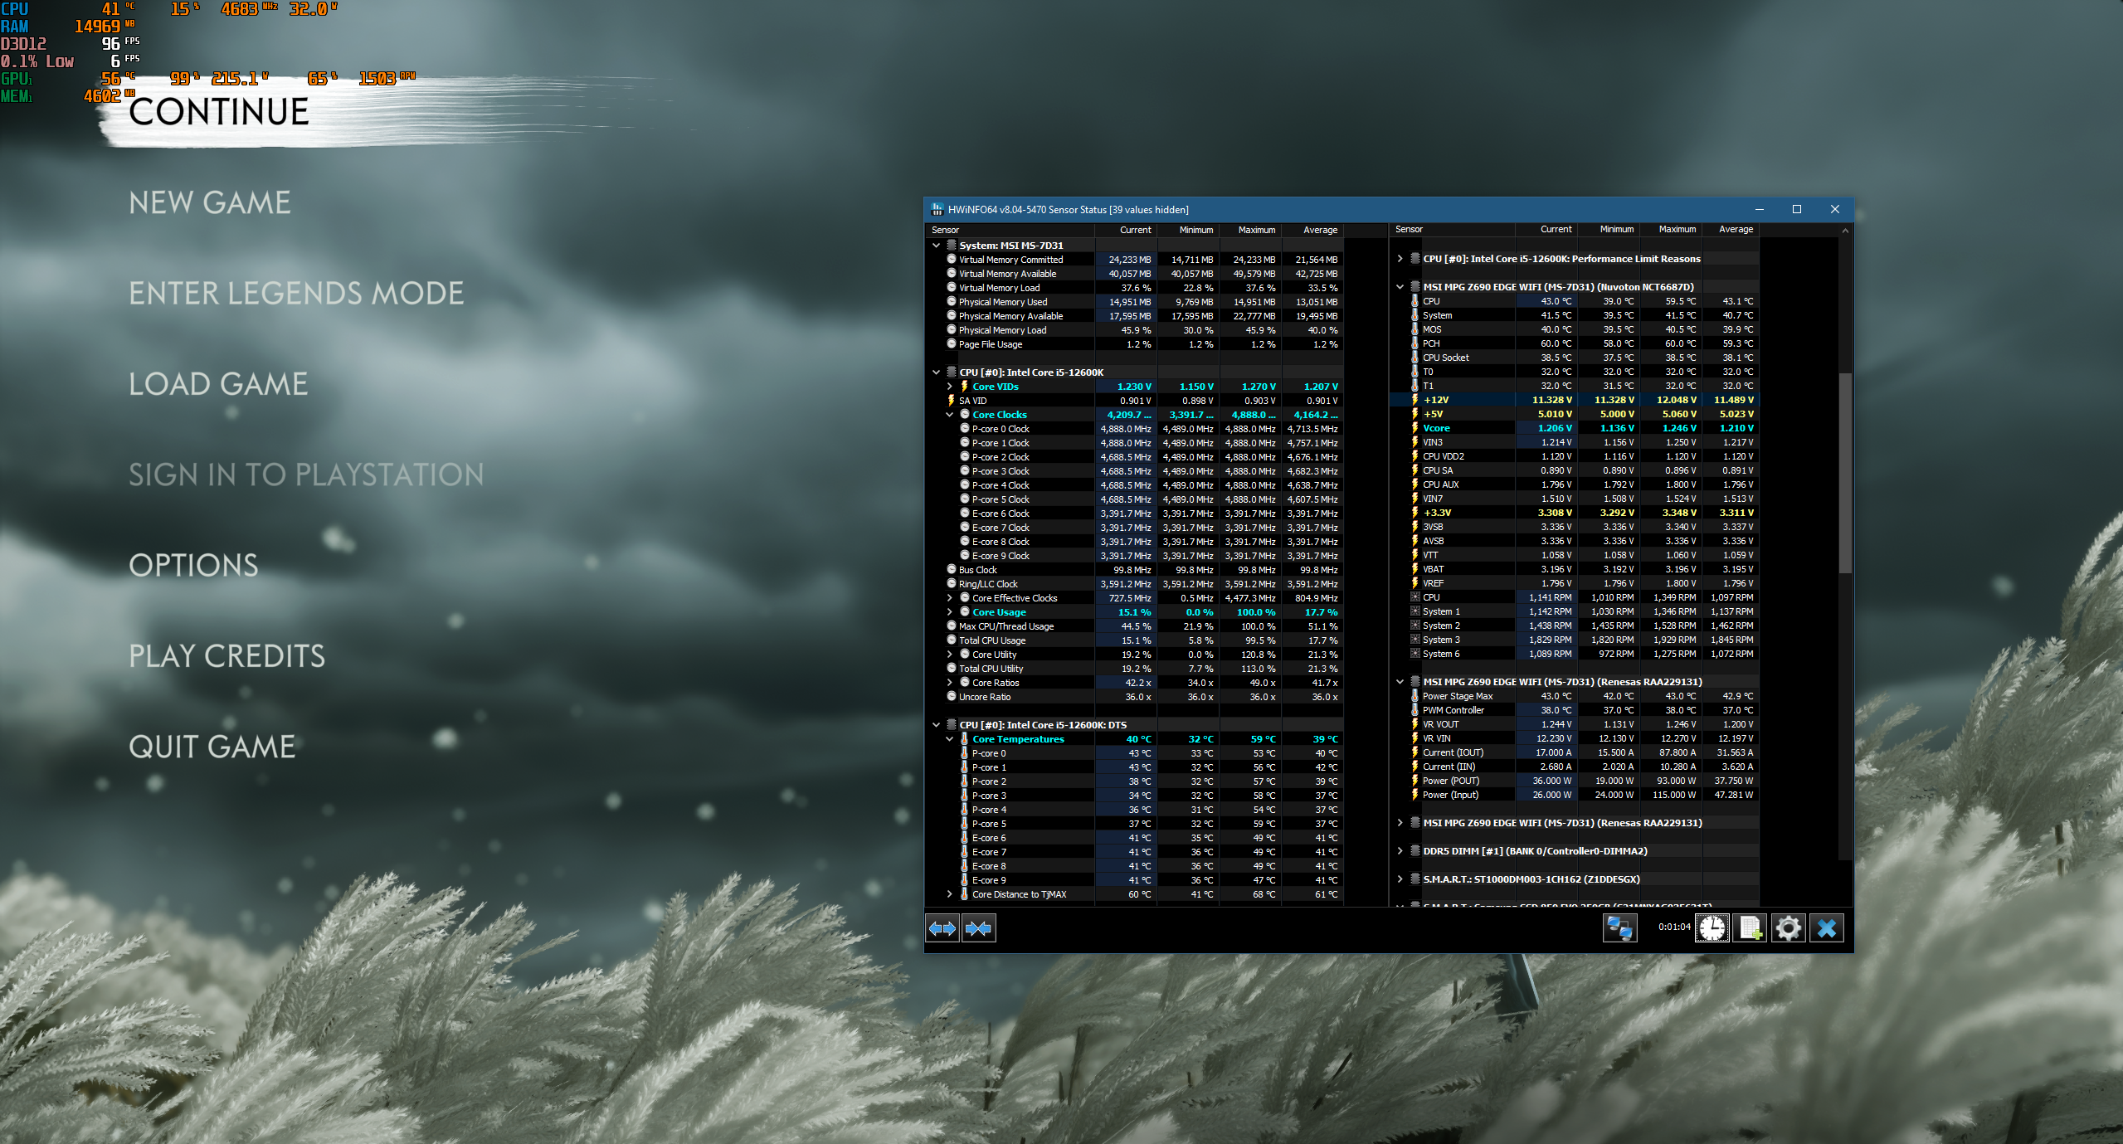The image size is (2123, 1144).
Task: Choose ENTER LEGENDS MODE
Action: point(296,293)
